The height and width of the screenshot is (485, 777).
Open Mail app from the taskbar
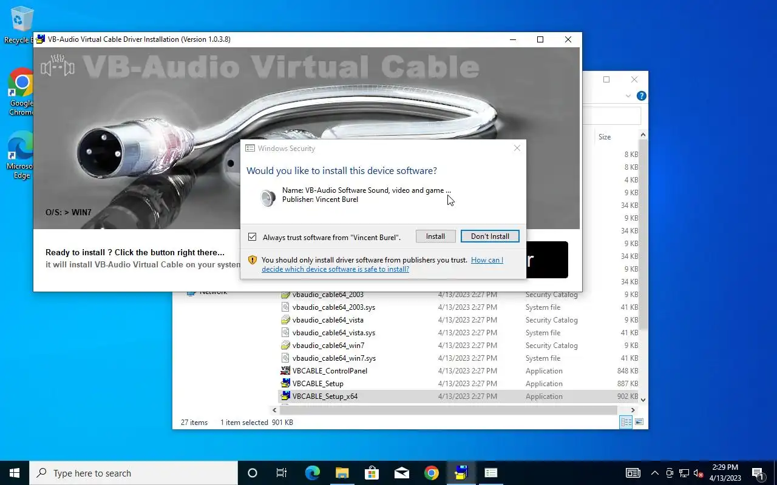[x=401, y=473]
